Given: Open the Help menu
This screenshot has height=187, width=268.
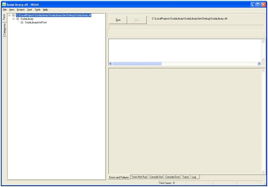Looking at the screenshot, I should 45,10.
